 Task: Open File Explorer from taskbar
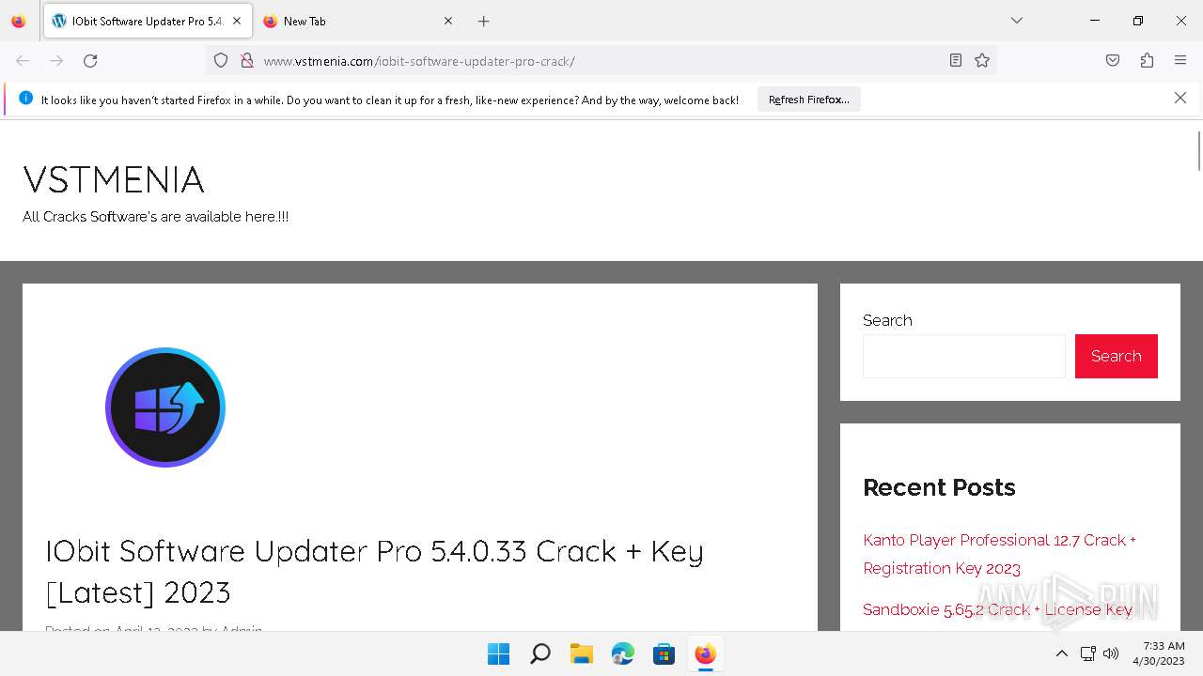coord(582,653)
